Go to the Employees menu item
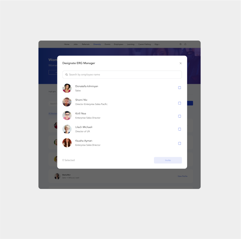Screen dimensions: 241x239 click(118, 44)
